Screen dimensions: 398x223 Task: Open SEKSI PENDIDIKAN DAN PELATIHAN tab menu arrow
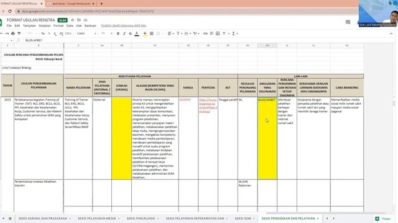(x=318, y=219)
